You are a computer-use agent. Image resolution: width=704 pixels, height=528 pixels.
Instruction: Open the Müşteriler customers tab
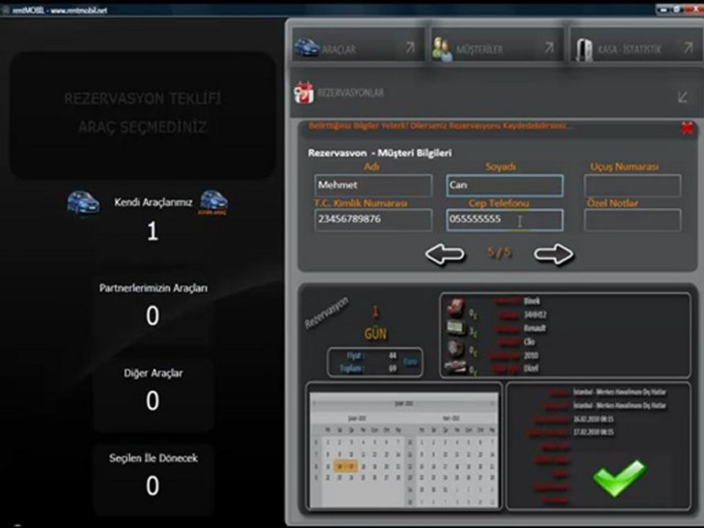click(496, 46)
